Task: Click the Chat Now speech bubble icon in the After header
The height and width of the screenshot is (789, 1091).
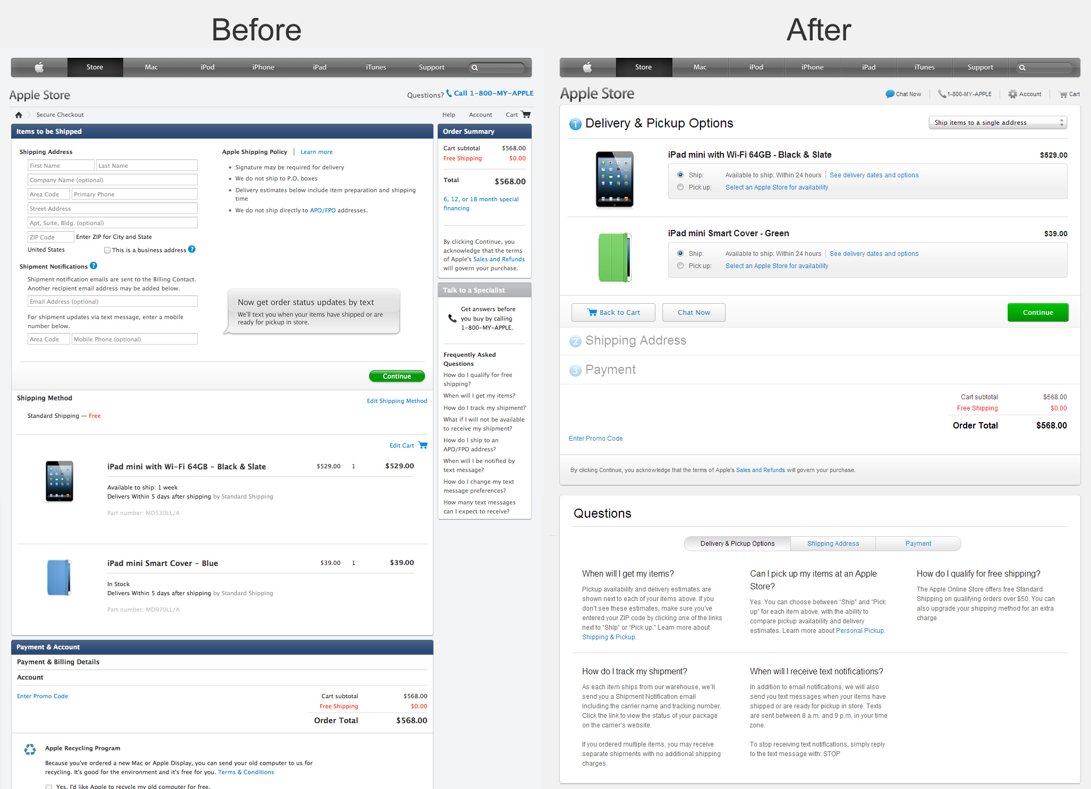Action: click(x=890, y=94)
